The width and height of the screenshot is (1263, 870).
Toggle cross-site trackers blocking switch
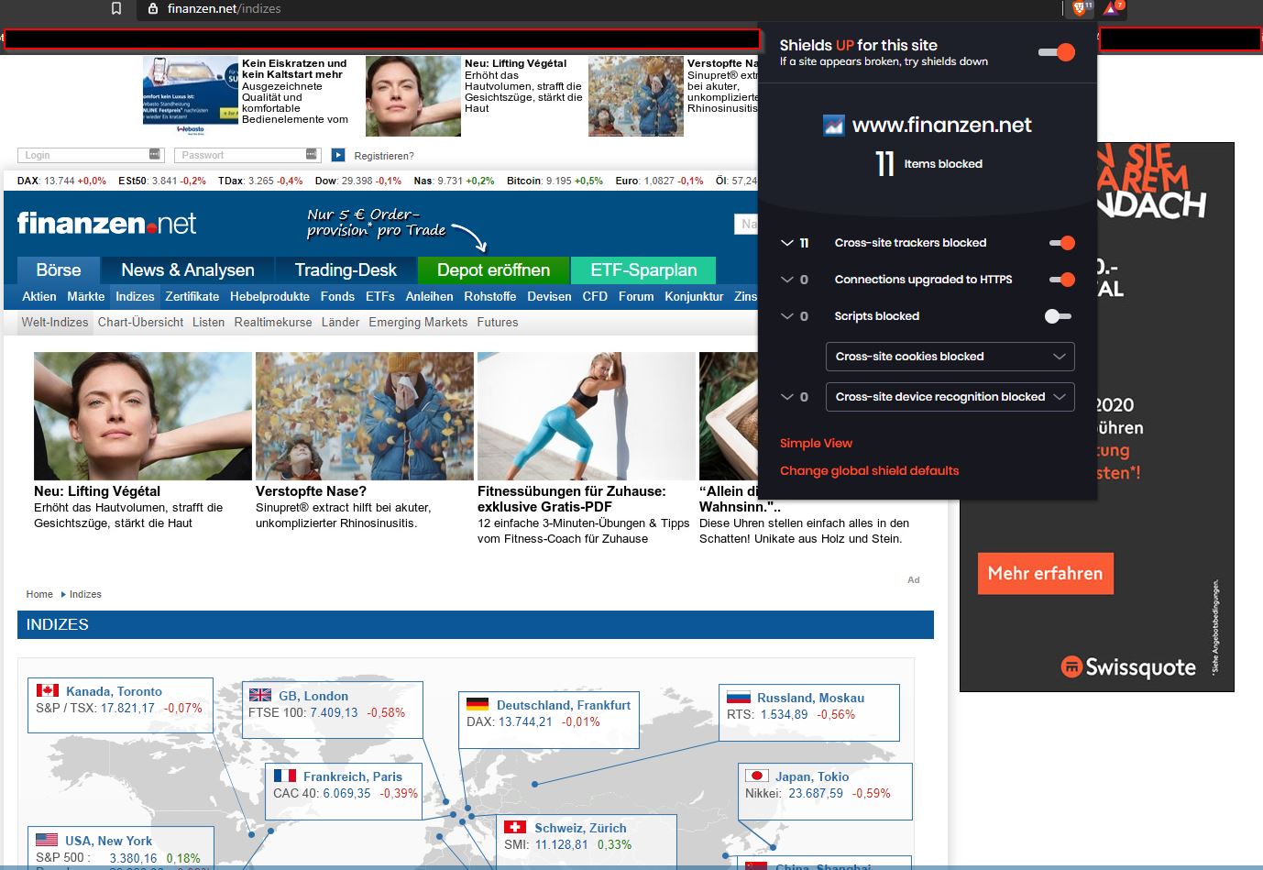[1061, 243]
